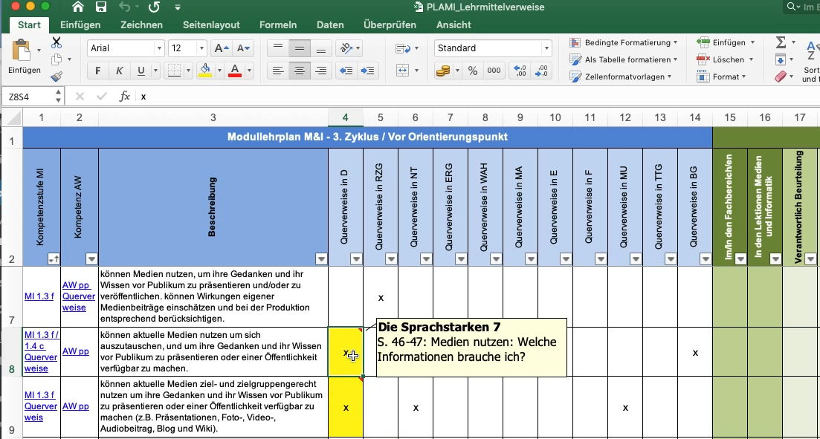The width and height of the screenshot is (820, 439).
Task: Open the AW pp link in row 8
Action: pos(76,352)
